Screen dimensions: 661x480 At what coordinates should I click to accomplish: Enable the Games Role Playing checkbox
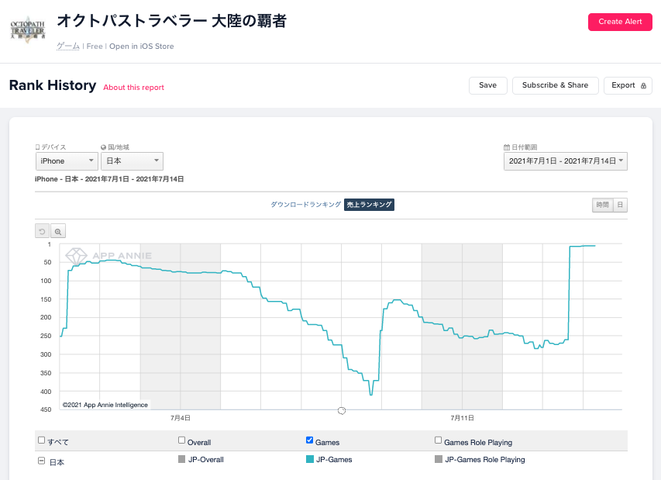pyautogui.click(x=439, y=440)
